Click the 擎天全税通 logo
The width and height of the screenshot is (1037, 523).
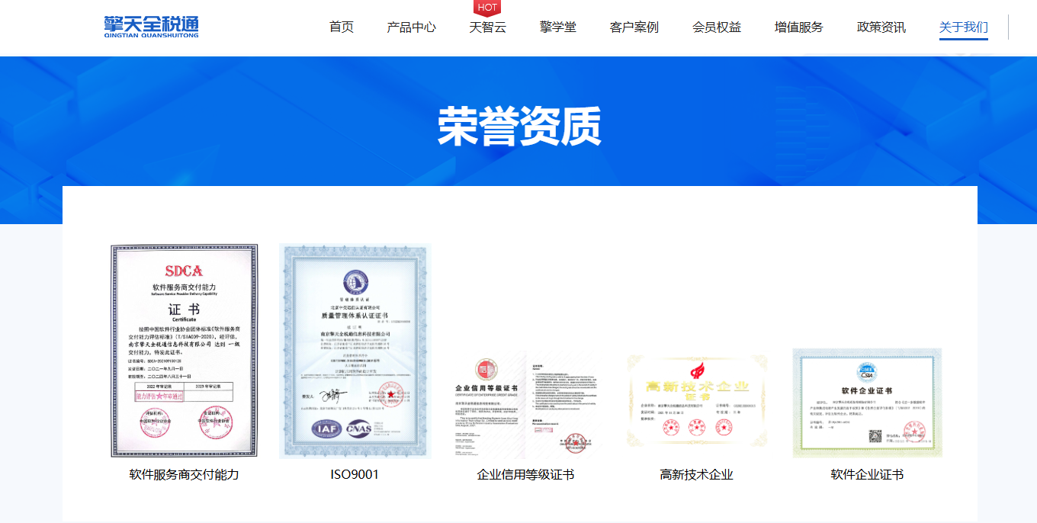click(x=151, y=27)
